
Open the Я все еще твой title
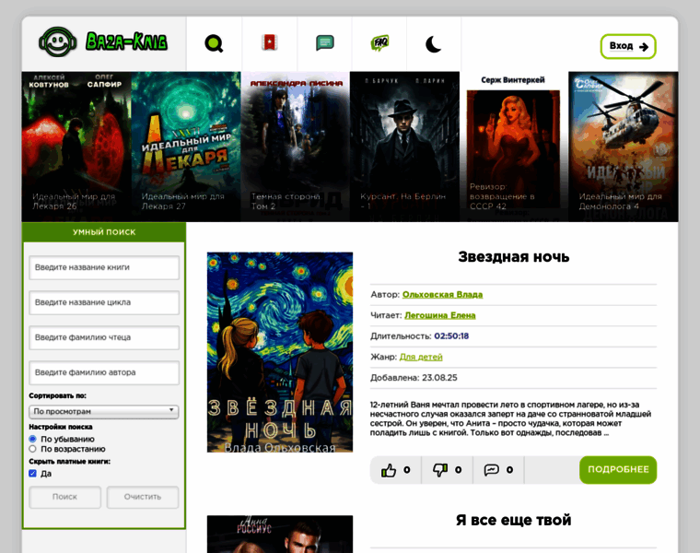point(513,520)
